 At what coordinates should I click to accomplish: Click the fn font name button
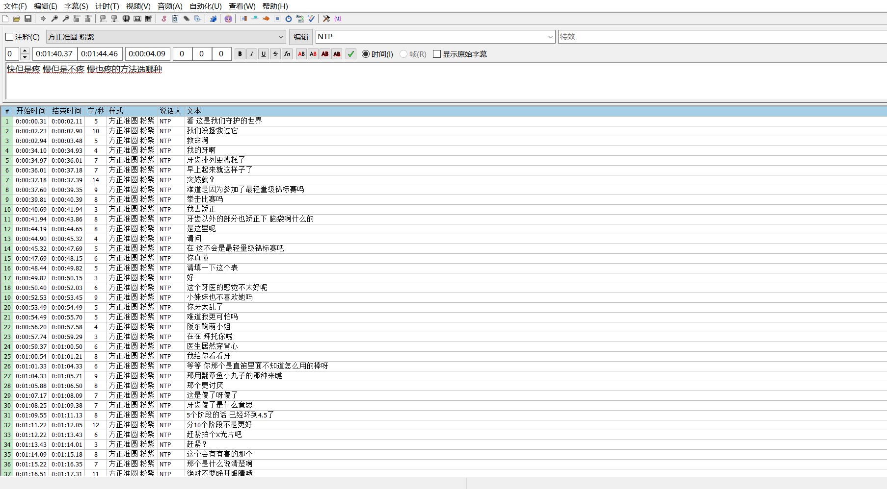point(287,54)
